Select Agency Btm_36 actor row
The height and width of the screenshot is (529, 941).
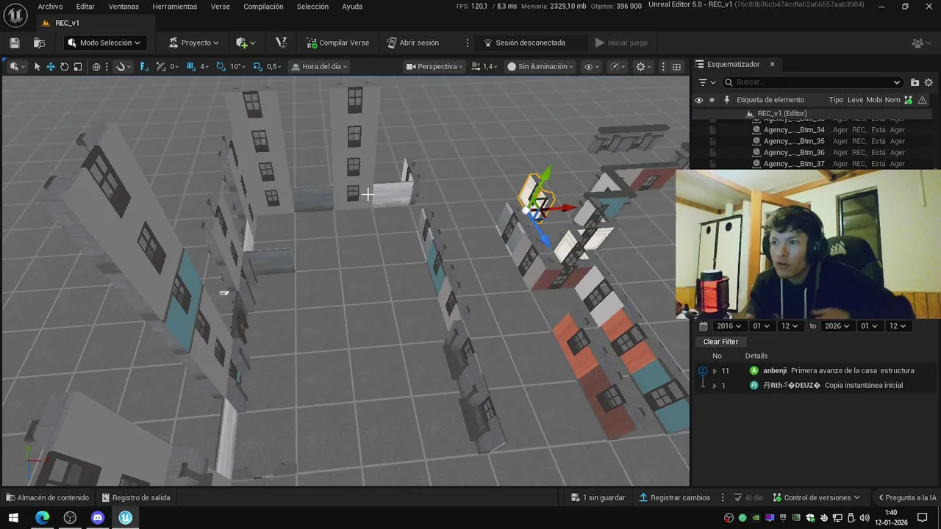812,153
